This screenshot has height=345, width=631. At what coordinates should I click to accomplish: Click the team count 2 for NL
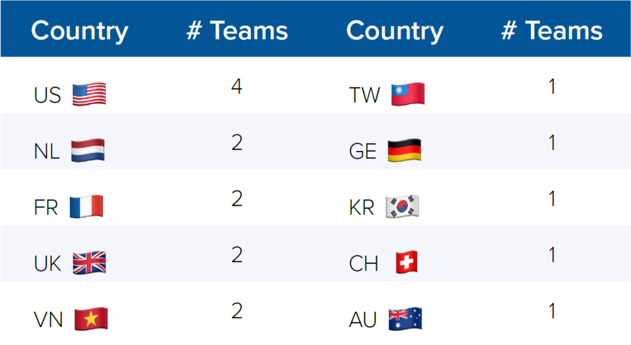[237, 142]
